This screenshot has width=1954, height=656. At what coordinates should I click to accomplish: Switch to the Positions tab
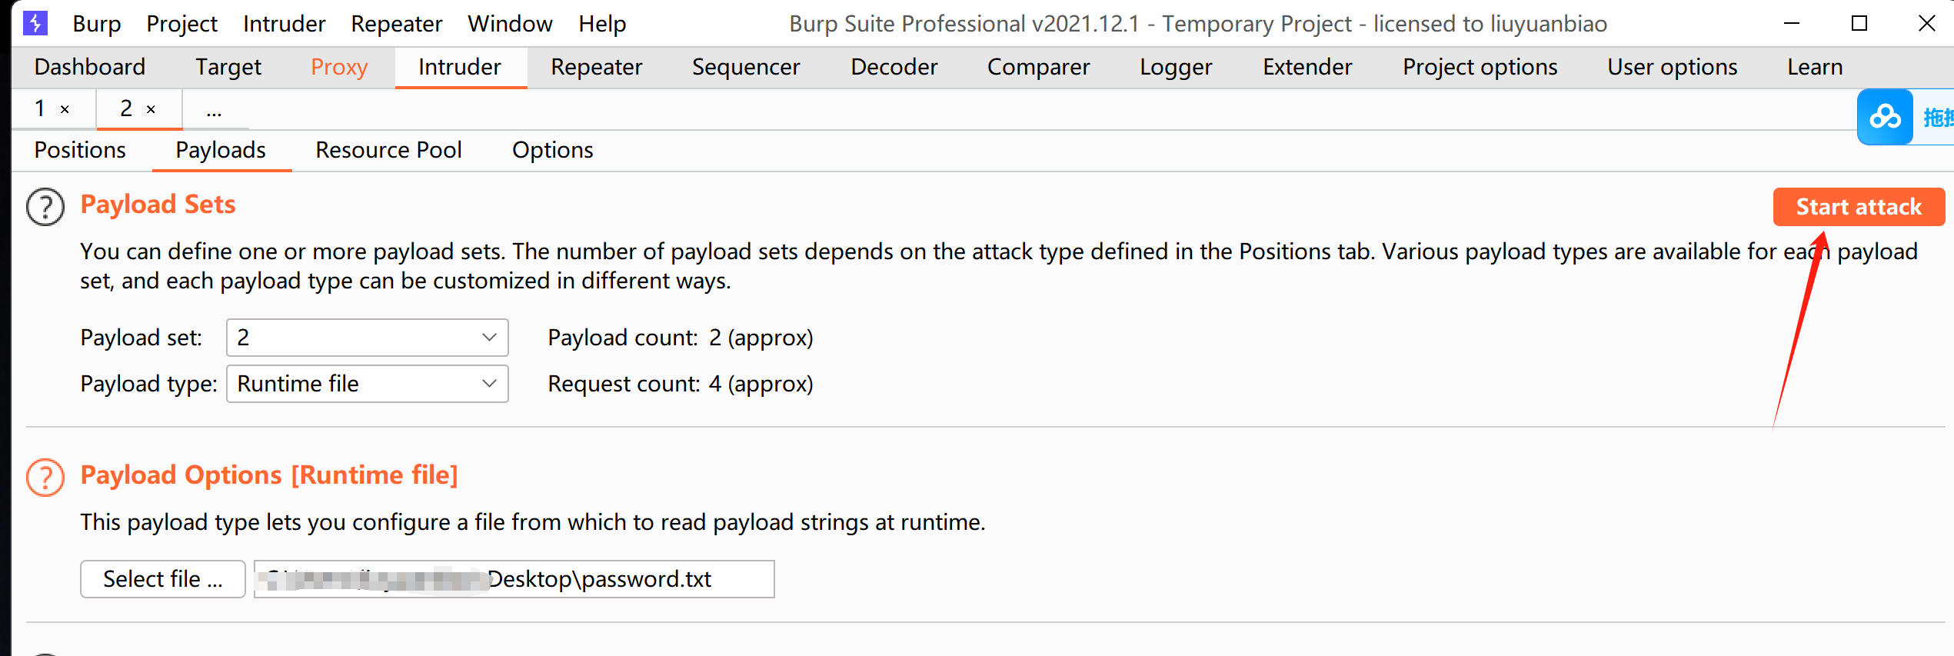point(80,150)
